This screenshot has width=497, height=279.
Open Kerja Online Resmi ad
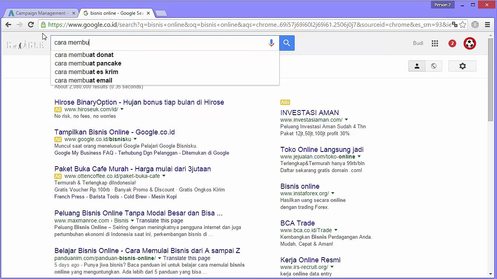(x=310, y=260)
